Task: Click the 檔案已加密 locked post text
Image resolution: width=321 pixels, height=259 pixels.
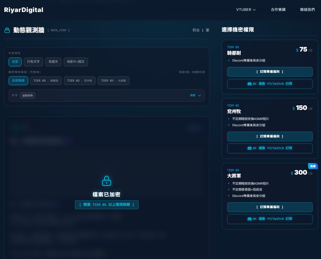Action: pyautogui.click(x=106, y=194)
